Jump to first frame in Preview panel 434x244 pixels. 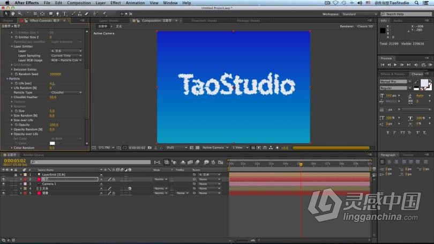click(x=382, y=65)
